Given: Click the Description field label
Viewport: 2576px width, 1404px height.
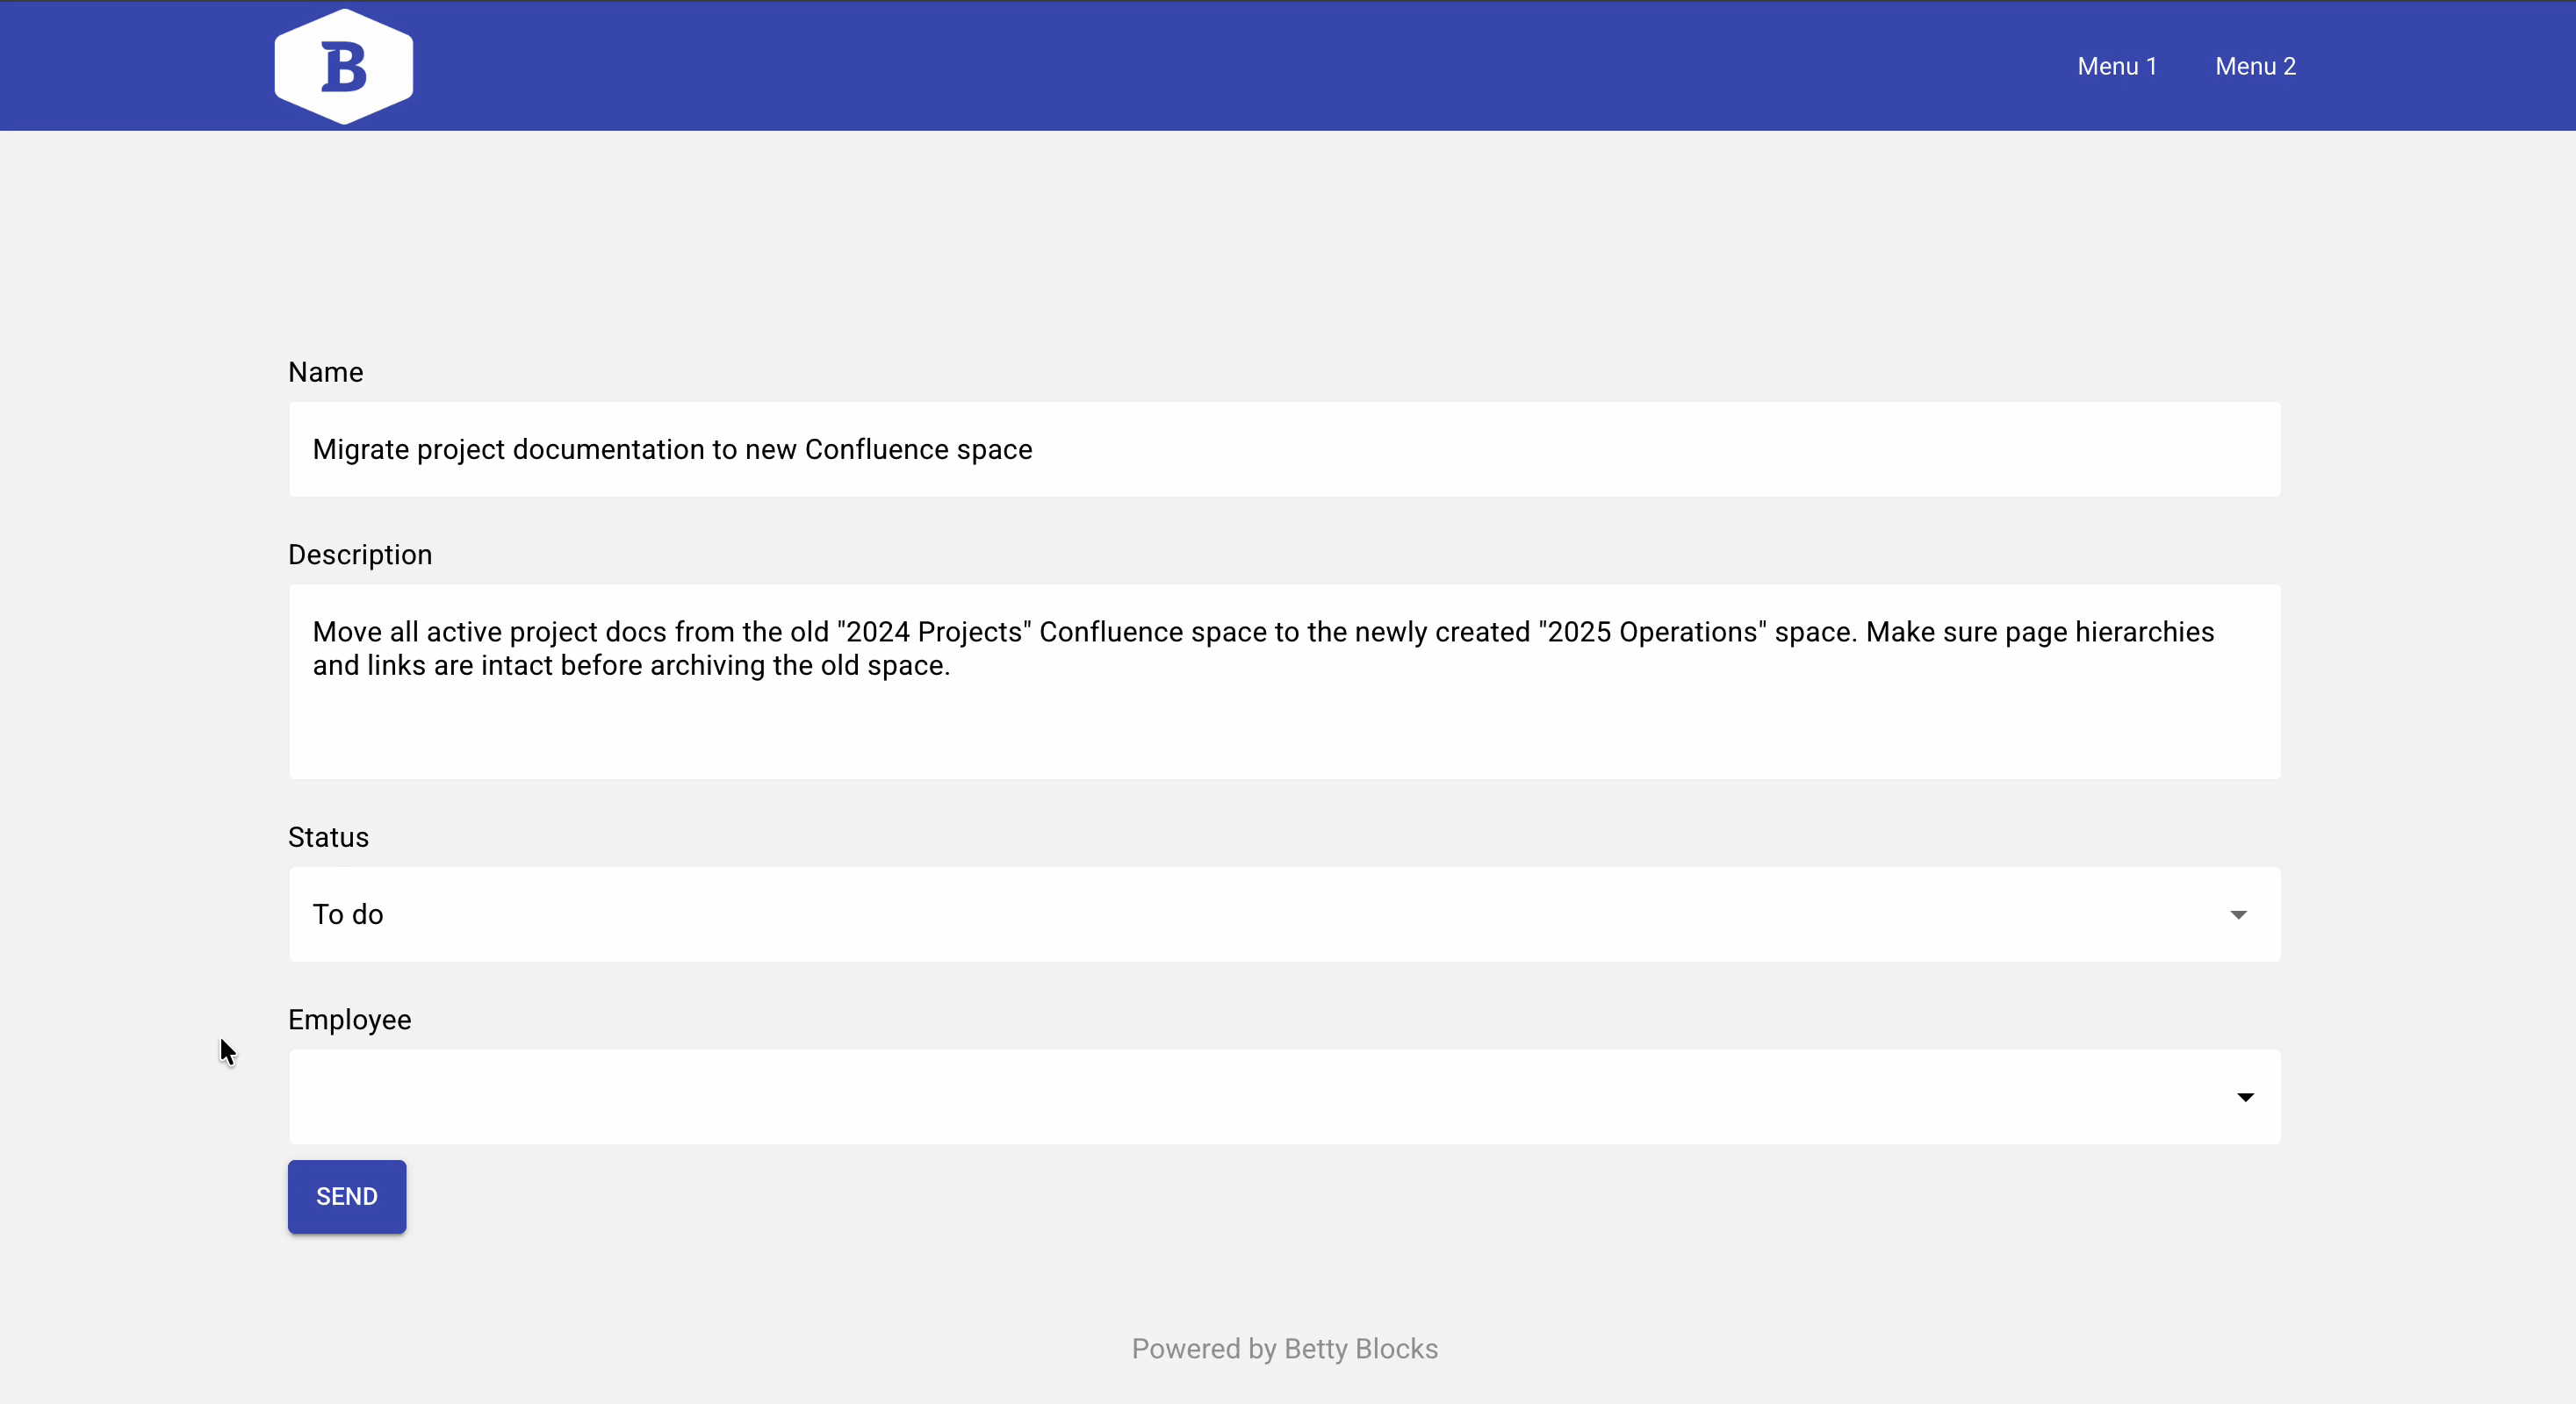Looking at the screenshot, I should pos(360,555).
